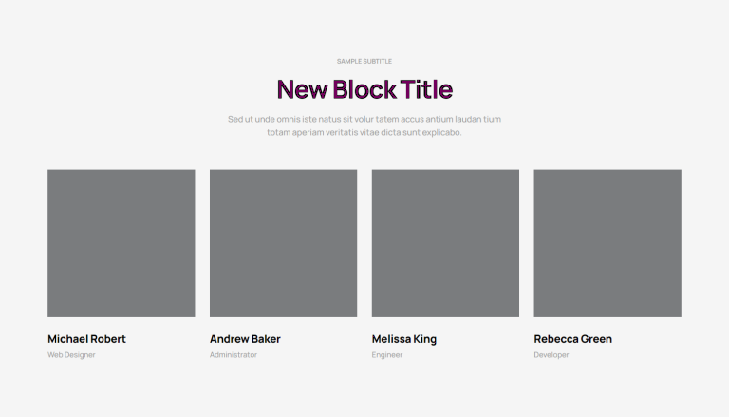Click Rebecca Green's photo placeholder

[607, 243]
